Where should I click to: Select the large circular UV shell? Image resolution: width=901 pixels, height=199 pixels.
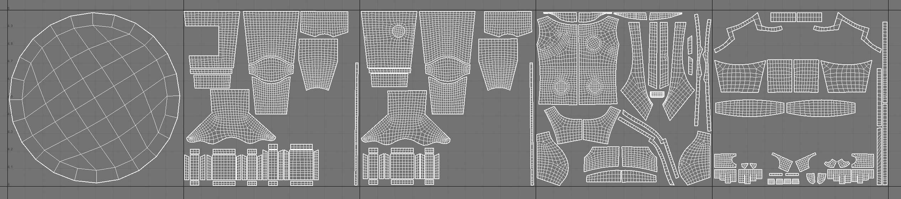click(95, 98)
